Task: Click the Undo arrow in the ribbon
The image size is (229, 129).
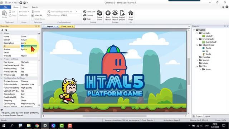Action: (x=20, y=11)
